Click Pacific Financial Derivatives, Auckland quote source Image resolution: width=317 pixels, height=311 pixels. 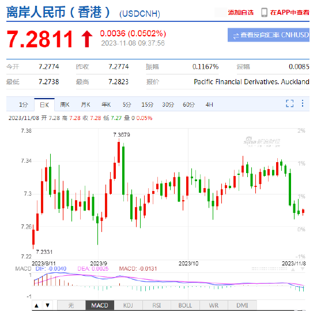point(251,82)
